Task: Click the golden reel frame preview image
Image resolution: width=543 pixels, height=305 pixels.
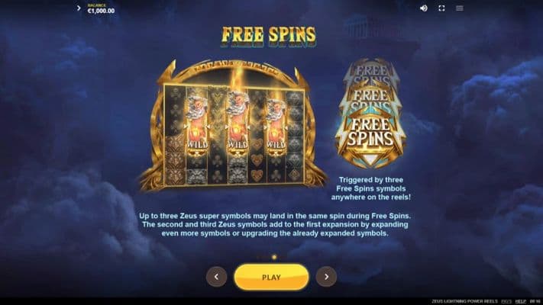Action: click(x=233, y=125)
